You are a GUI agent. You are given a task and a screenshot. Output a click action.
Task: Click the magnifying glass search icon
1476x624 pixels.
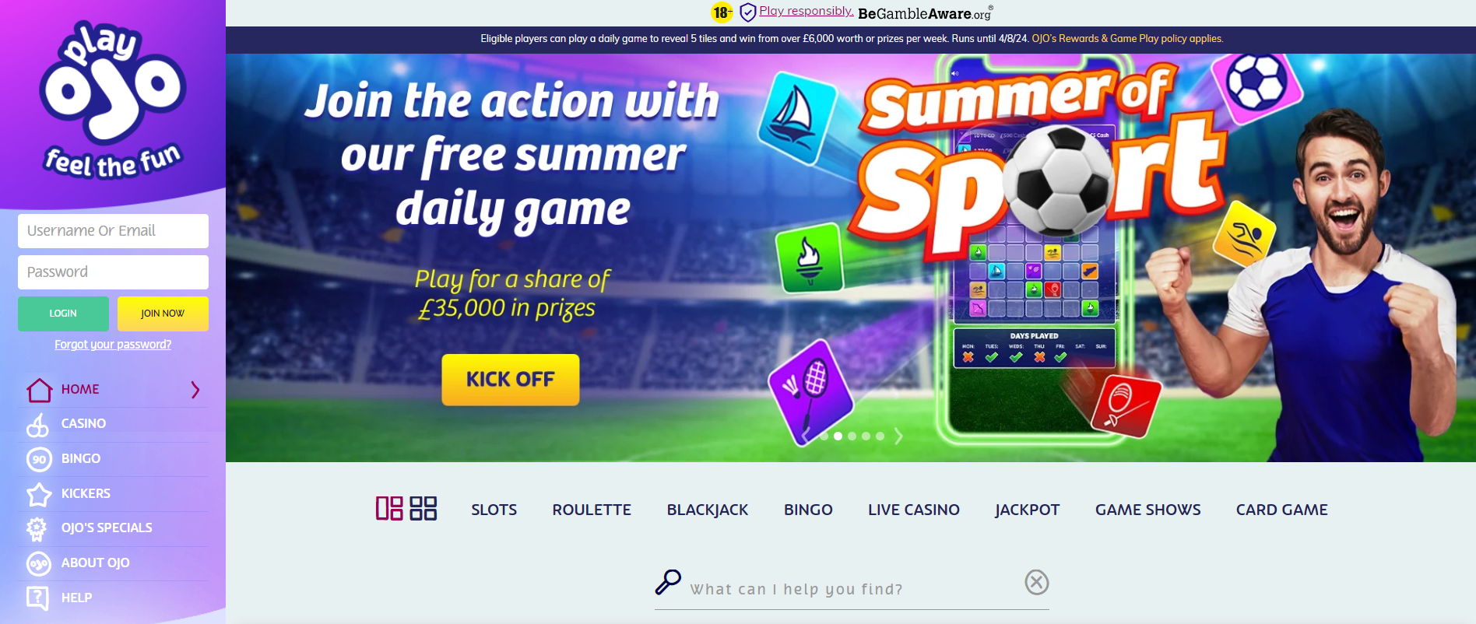[x=668, y=582]
